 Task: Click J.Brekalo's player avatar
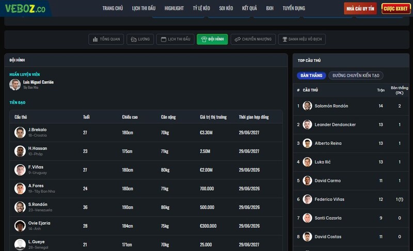20,132
